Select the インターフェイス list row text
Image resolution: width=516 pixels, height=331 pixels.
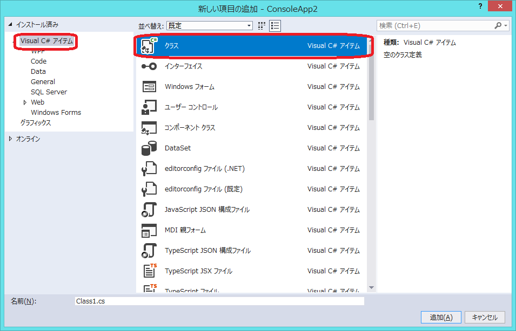(x=184, y=66)
